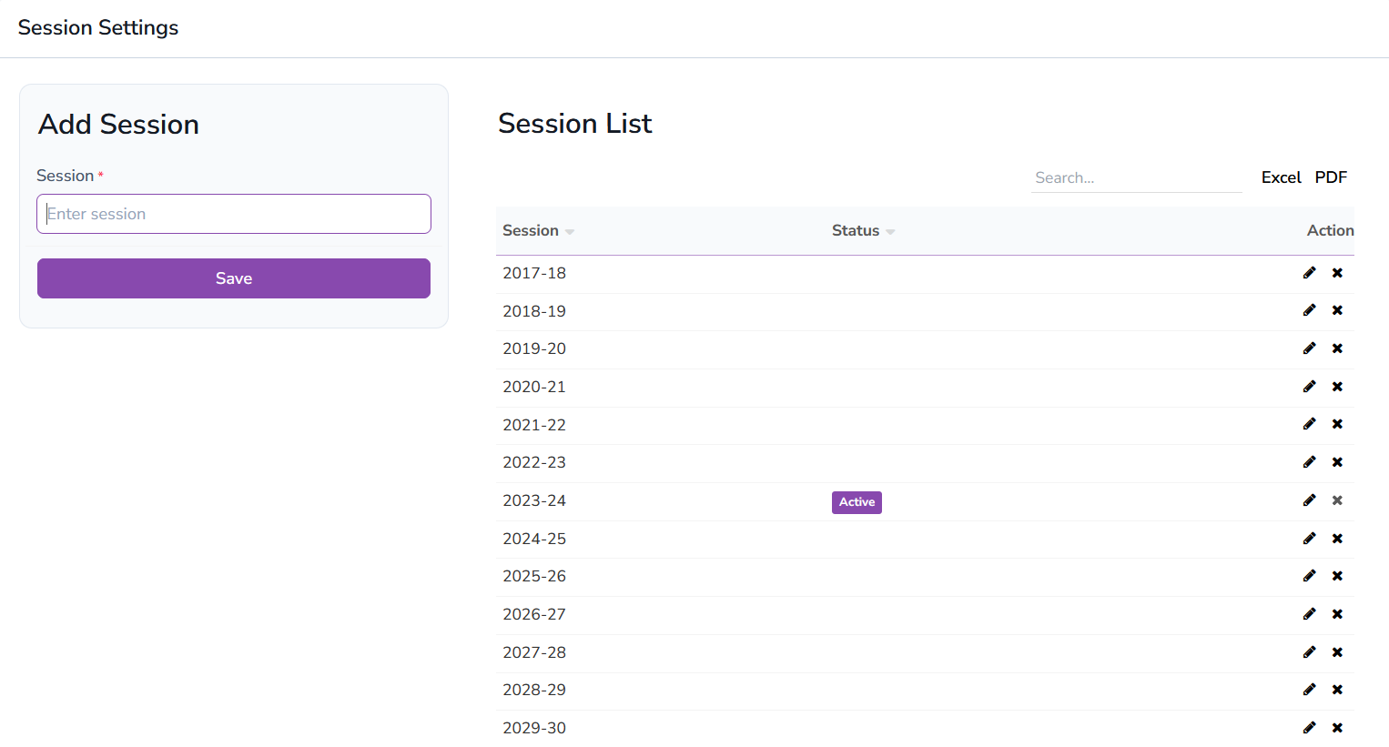The height and width of the screenshot is (747, 1389).
Task: Click the delete icon for session 2018-19
Action: (x=1337, y=310)
